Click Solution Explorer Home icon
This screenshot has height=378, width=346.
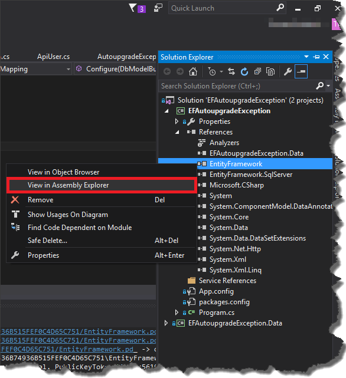point(193,71)
